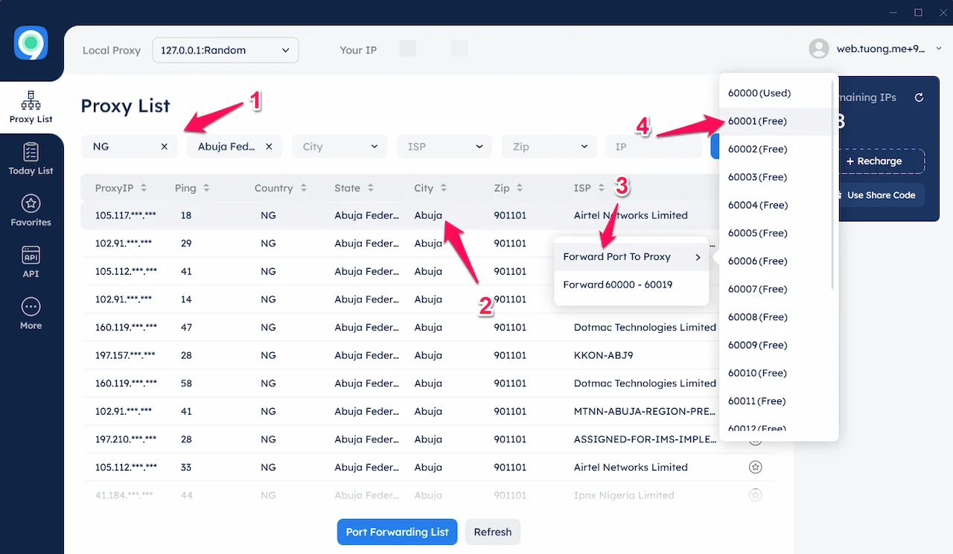Sort by Ping column arrows

(206, 188)
